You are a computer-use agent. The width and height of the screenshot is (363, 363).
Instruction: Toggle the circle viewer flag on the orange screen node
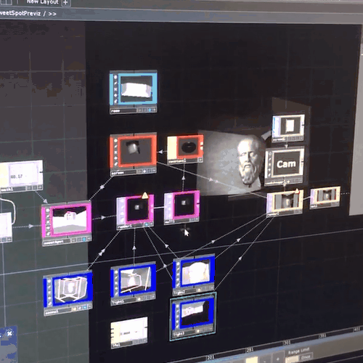tap(115, 140)
